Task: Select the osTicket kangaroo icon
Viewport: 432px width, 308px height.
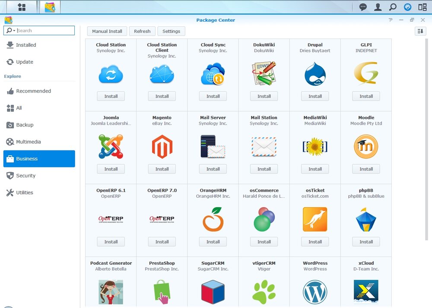Action: pyautogui.click(x=315, y=219)
